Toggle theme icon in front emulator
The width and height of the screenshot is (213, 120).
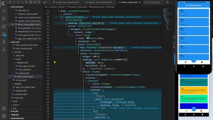point(202,62)
